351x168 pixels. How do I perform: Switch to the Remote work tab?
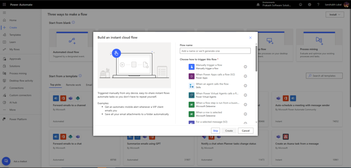(x=73, y=85)
